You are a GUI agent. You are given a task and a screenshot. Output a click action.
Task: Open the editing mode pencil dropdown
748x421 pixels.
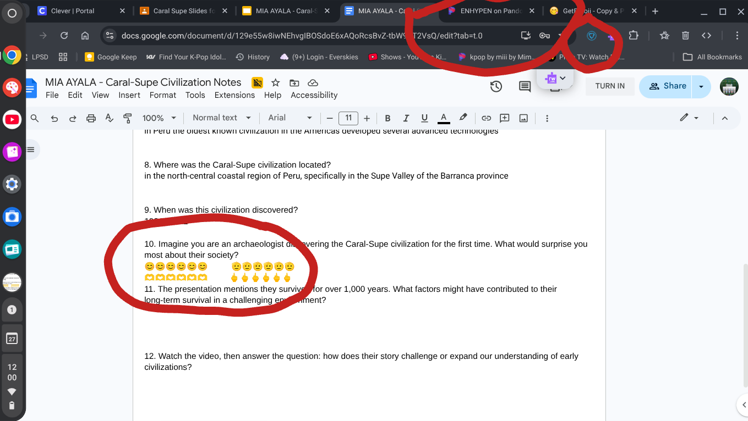point(689,118)
